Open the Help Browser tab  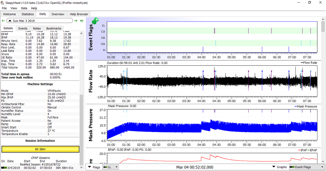tap(79, 14)
